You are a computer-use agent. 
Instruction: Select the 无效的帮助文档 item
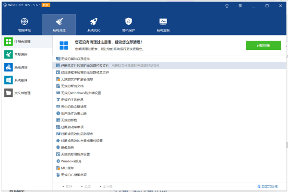(70, 86)
